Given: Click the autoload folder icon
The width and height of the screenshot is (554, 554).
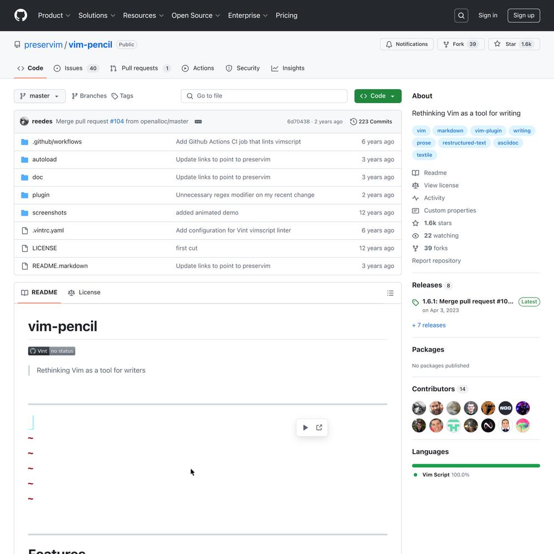Looking at the screenshot, I should tap(25, 160).
